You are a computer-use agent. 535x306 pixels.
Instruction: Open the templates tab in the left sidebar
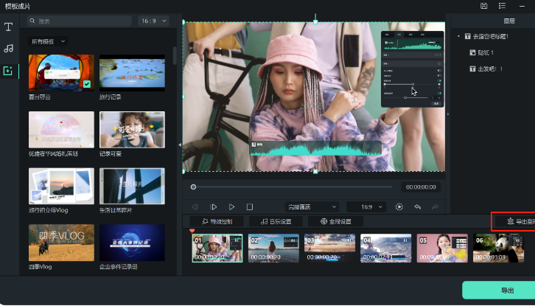pos(9,71)
